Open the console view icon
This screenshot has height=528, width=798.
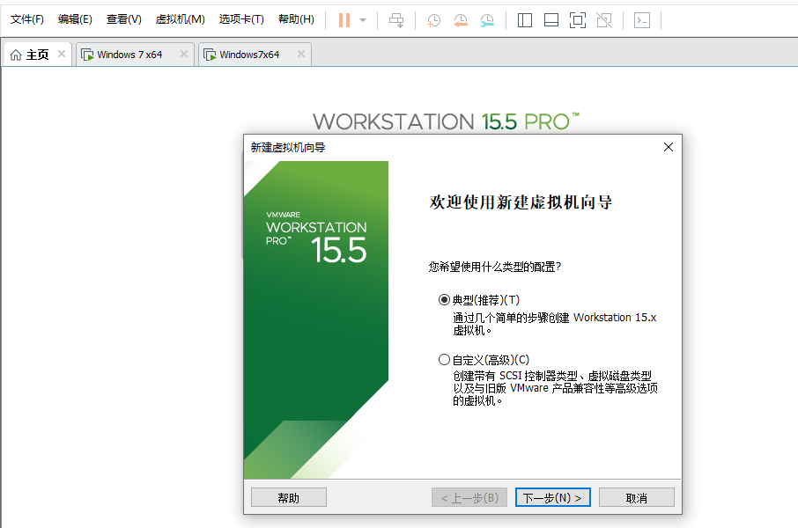[x=642, y=20]
